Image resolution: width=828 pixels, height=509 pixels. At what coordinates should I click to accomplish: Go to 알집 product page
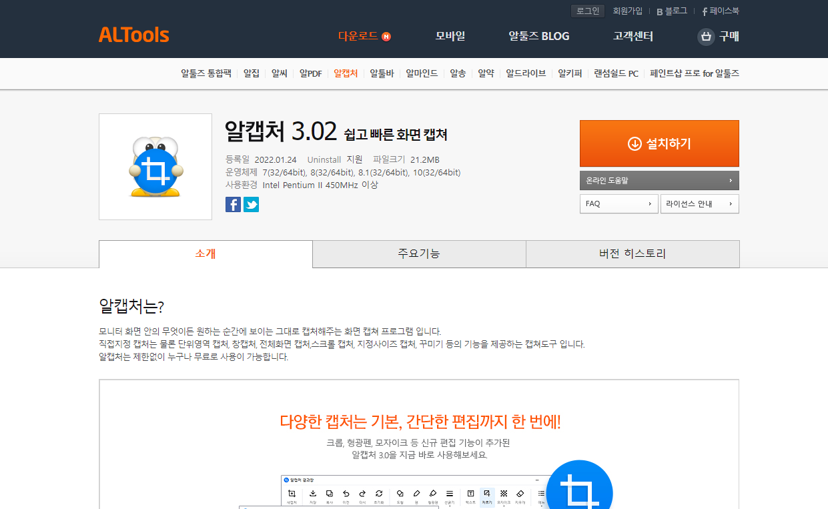tap(252, 73)
